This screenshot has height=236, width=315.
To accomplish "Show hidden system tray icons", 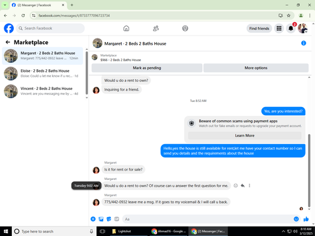I will tap(283, 232).
